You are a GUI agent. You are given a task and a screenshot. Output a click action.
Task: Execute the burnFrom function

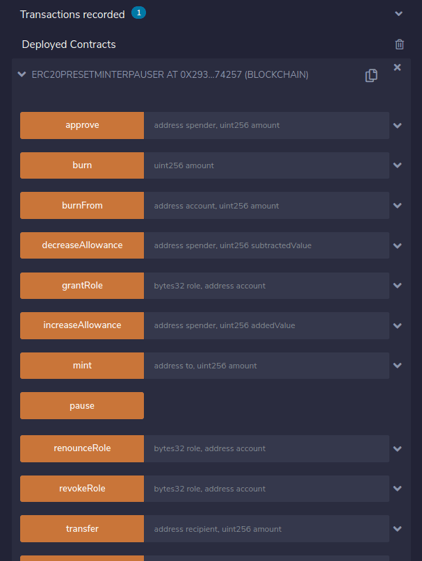coord(82,206)
